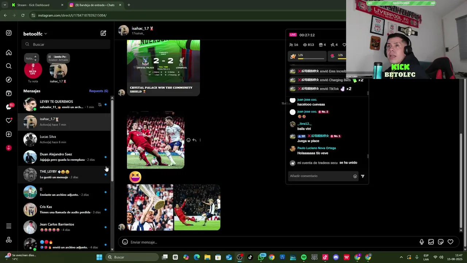Click the new followers icon showing 4

pos(332,45)
